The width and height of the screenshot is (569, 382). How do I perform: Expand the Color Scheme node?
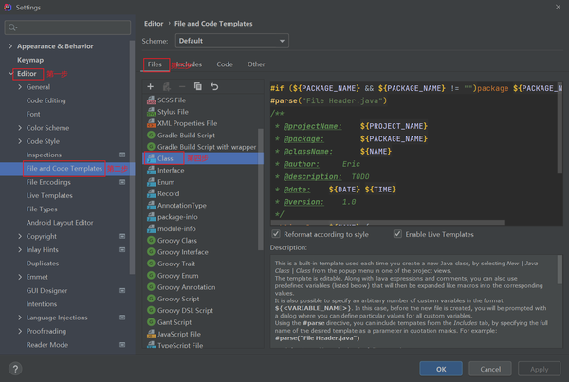20,128
